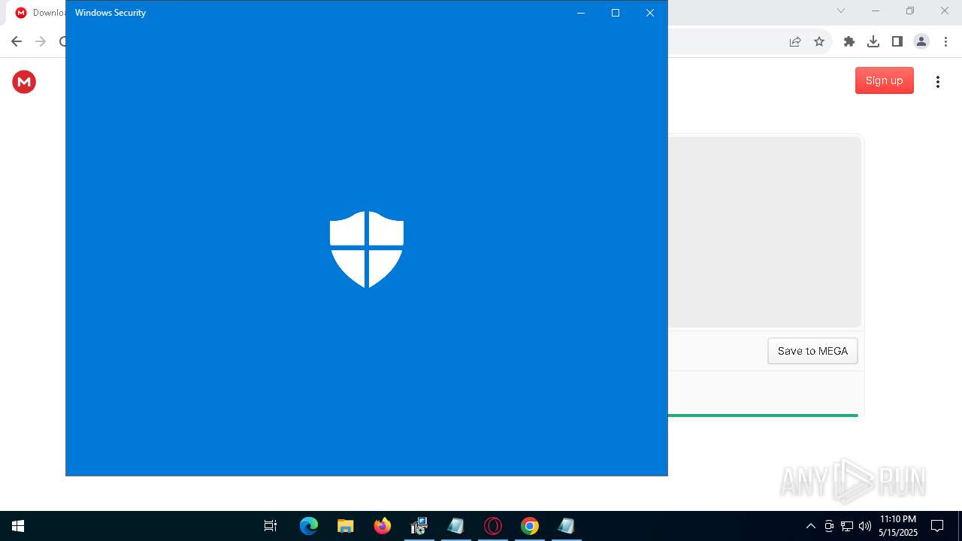The image size is (962, 541).
Task: Open Chrome's three-dot menu
Action: [x=945, y=41]
